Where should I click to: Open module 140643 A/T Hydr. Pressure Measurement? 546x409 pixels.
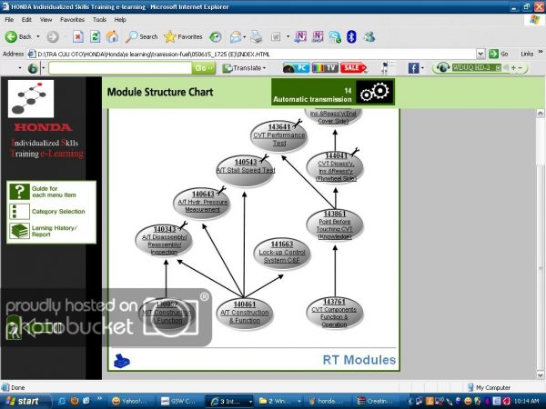202,203
